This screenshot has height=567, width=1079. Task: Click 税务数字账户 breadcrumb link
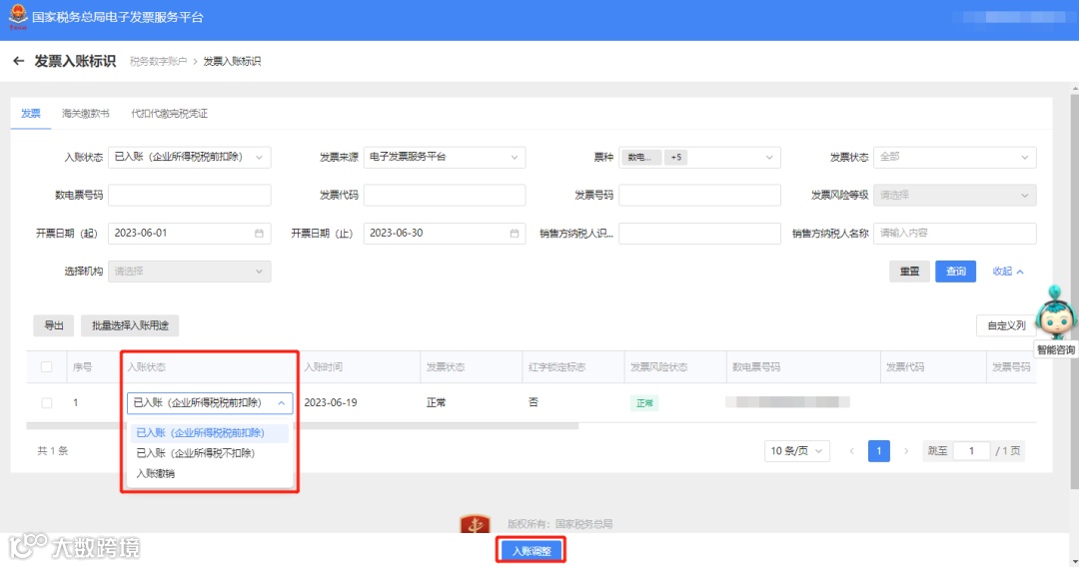(158, 61)
